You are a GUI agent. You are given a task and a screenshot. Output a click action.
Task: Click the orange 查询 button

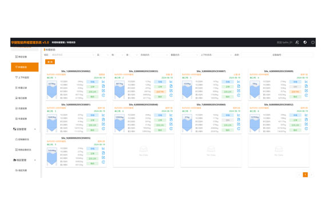click(50, 62)
